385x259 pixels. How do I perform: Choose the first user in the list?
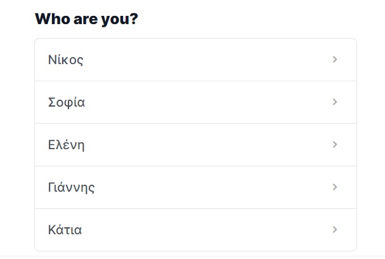(196, 60)
